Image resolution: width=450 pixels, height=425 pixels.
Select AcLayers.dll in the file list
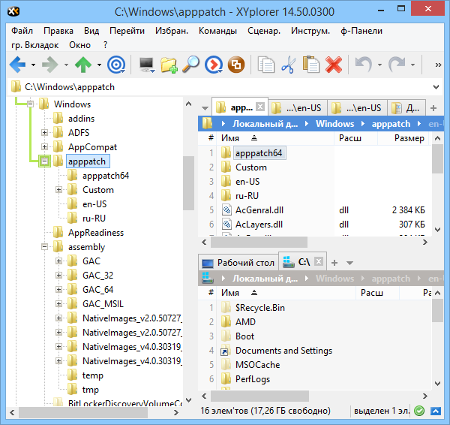click(x=260, y=224)
